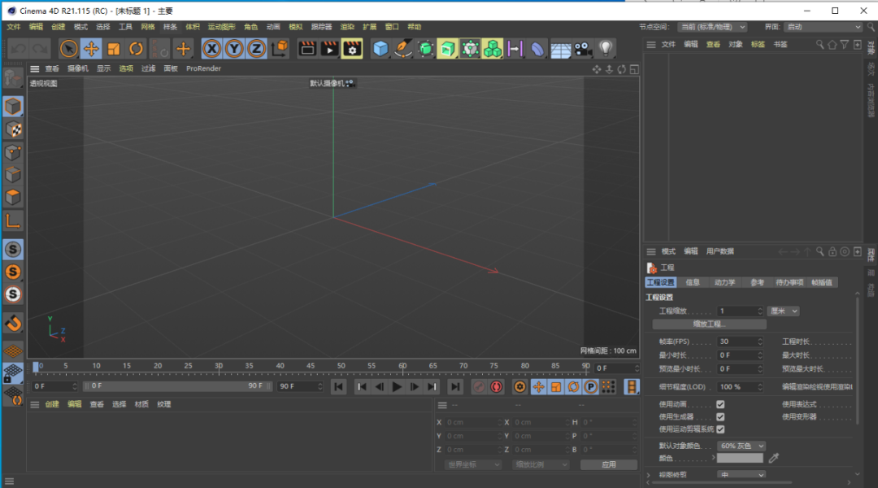Select the Rotate tool
This screenshot has height=488, width=878.
point(136,49)
